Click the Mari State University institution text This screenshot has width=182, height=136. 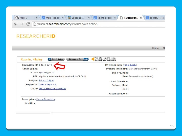(143, 69)
